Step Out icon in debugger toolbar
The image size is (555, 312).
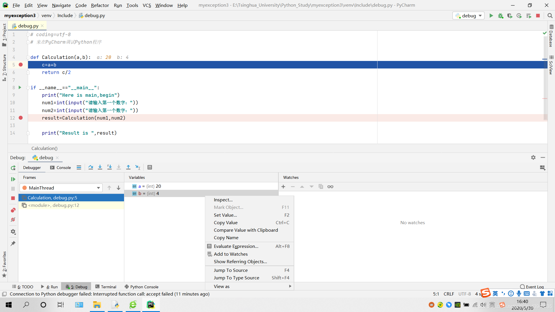point(128,167)
